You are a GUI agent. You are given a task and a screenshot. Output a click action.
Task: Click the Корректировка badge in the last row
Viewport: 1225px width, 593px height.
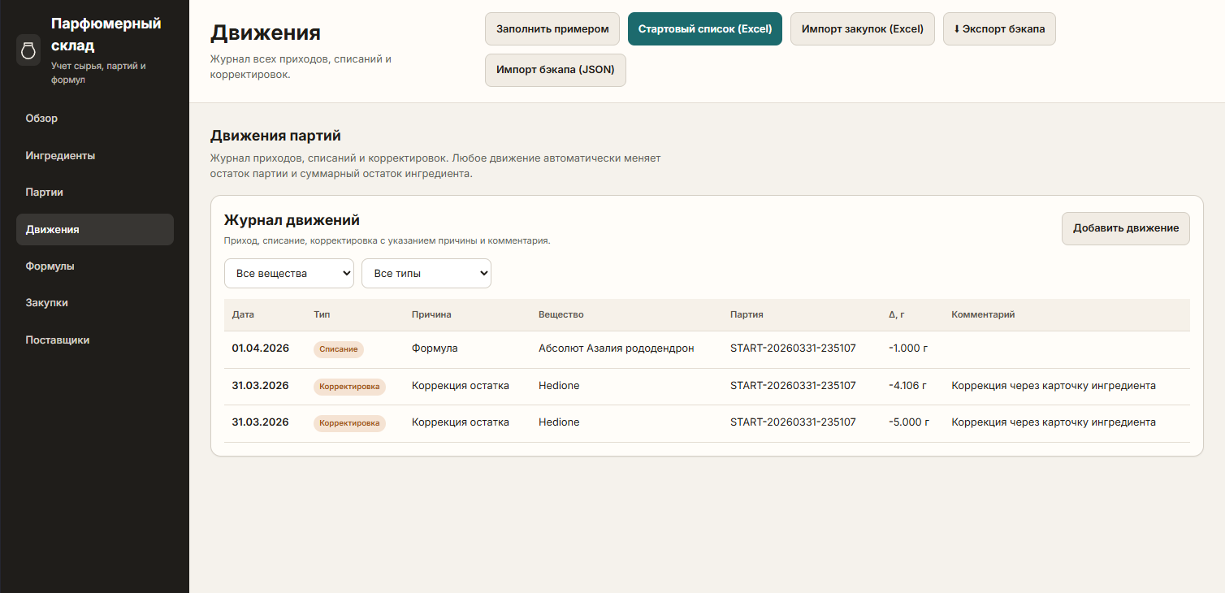(349, 423)
